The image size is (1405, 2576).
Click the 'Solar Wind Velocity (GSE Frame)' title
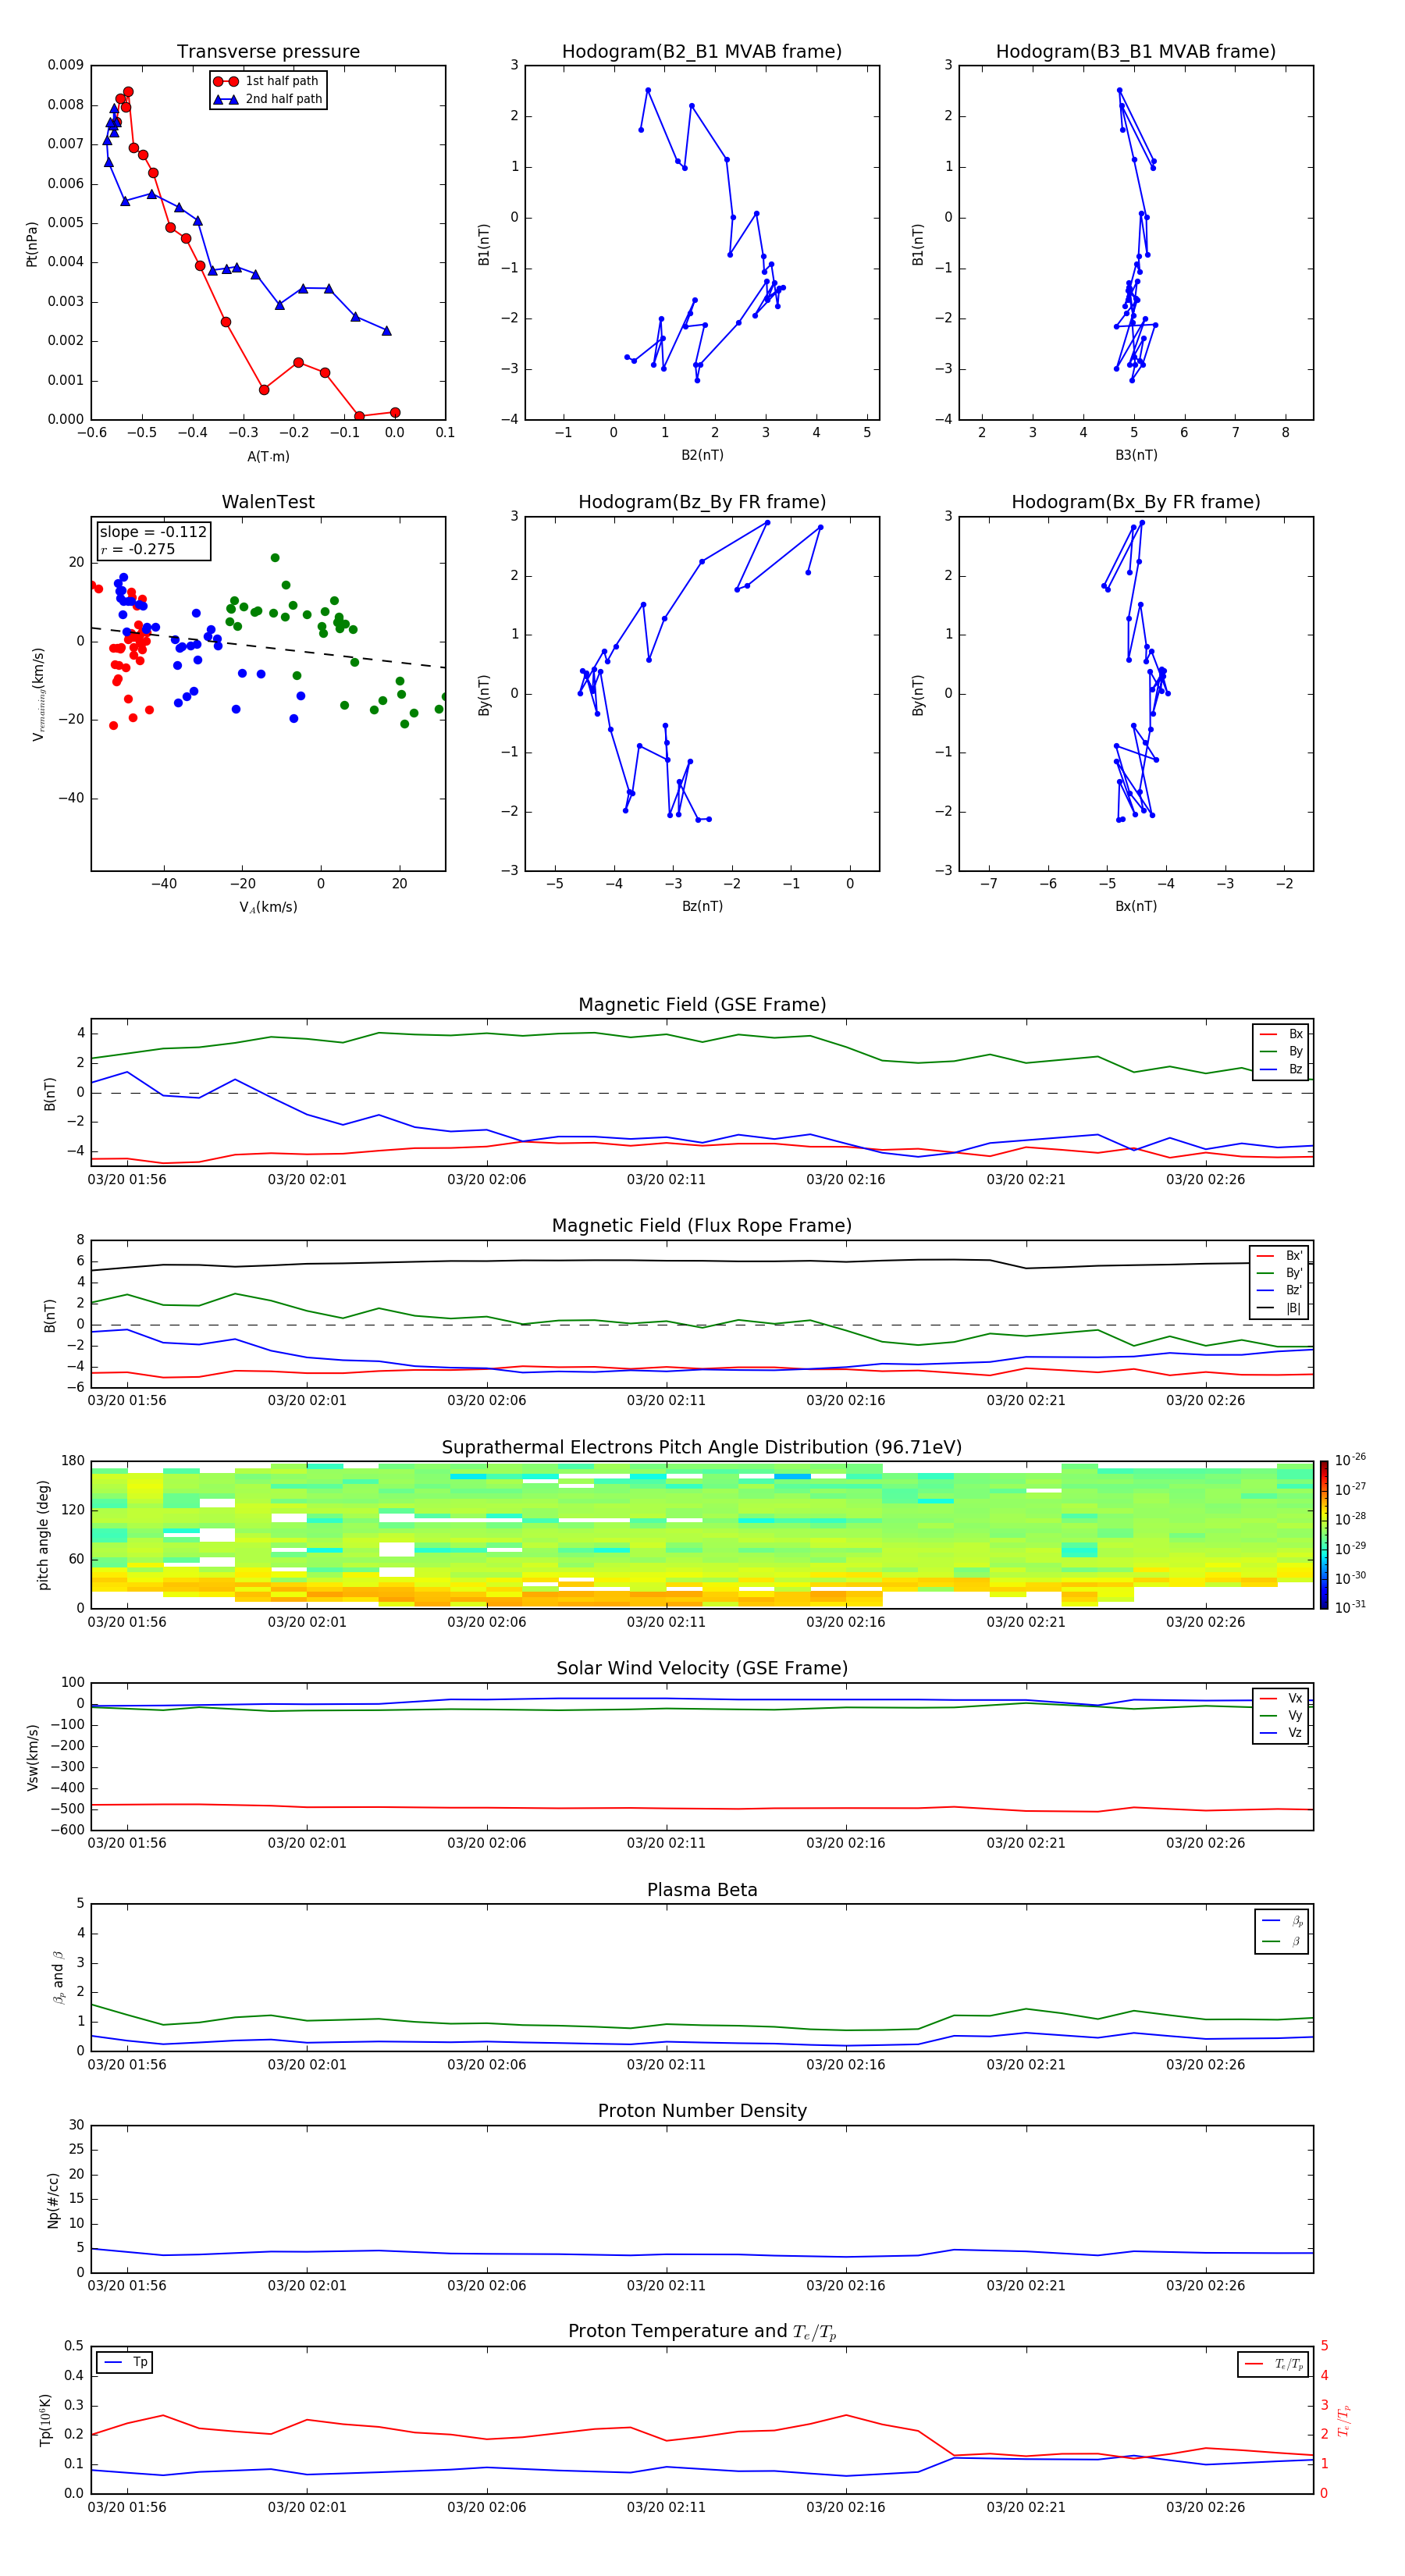702,1668
